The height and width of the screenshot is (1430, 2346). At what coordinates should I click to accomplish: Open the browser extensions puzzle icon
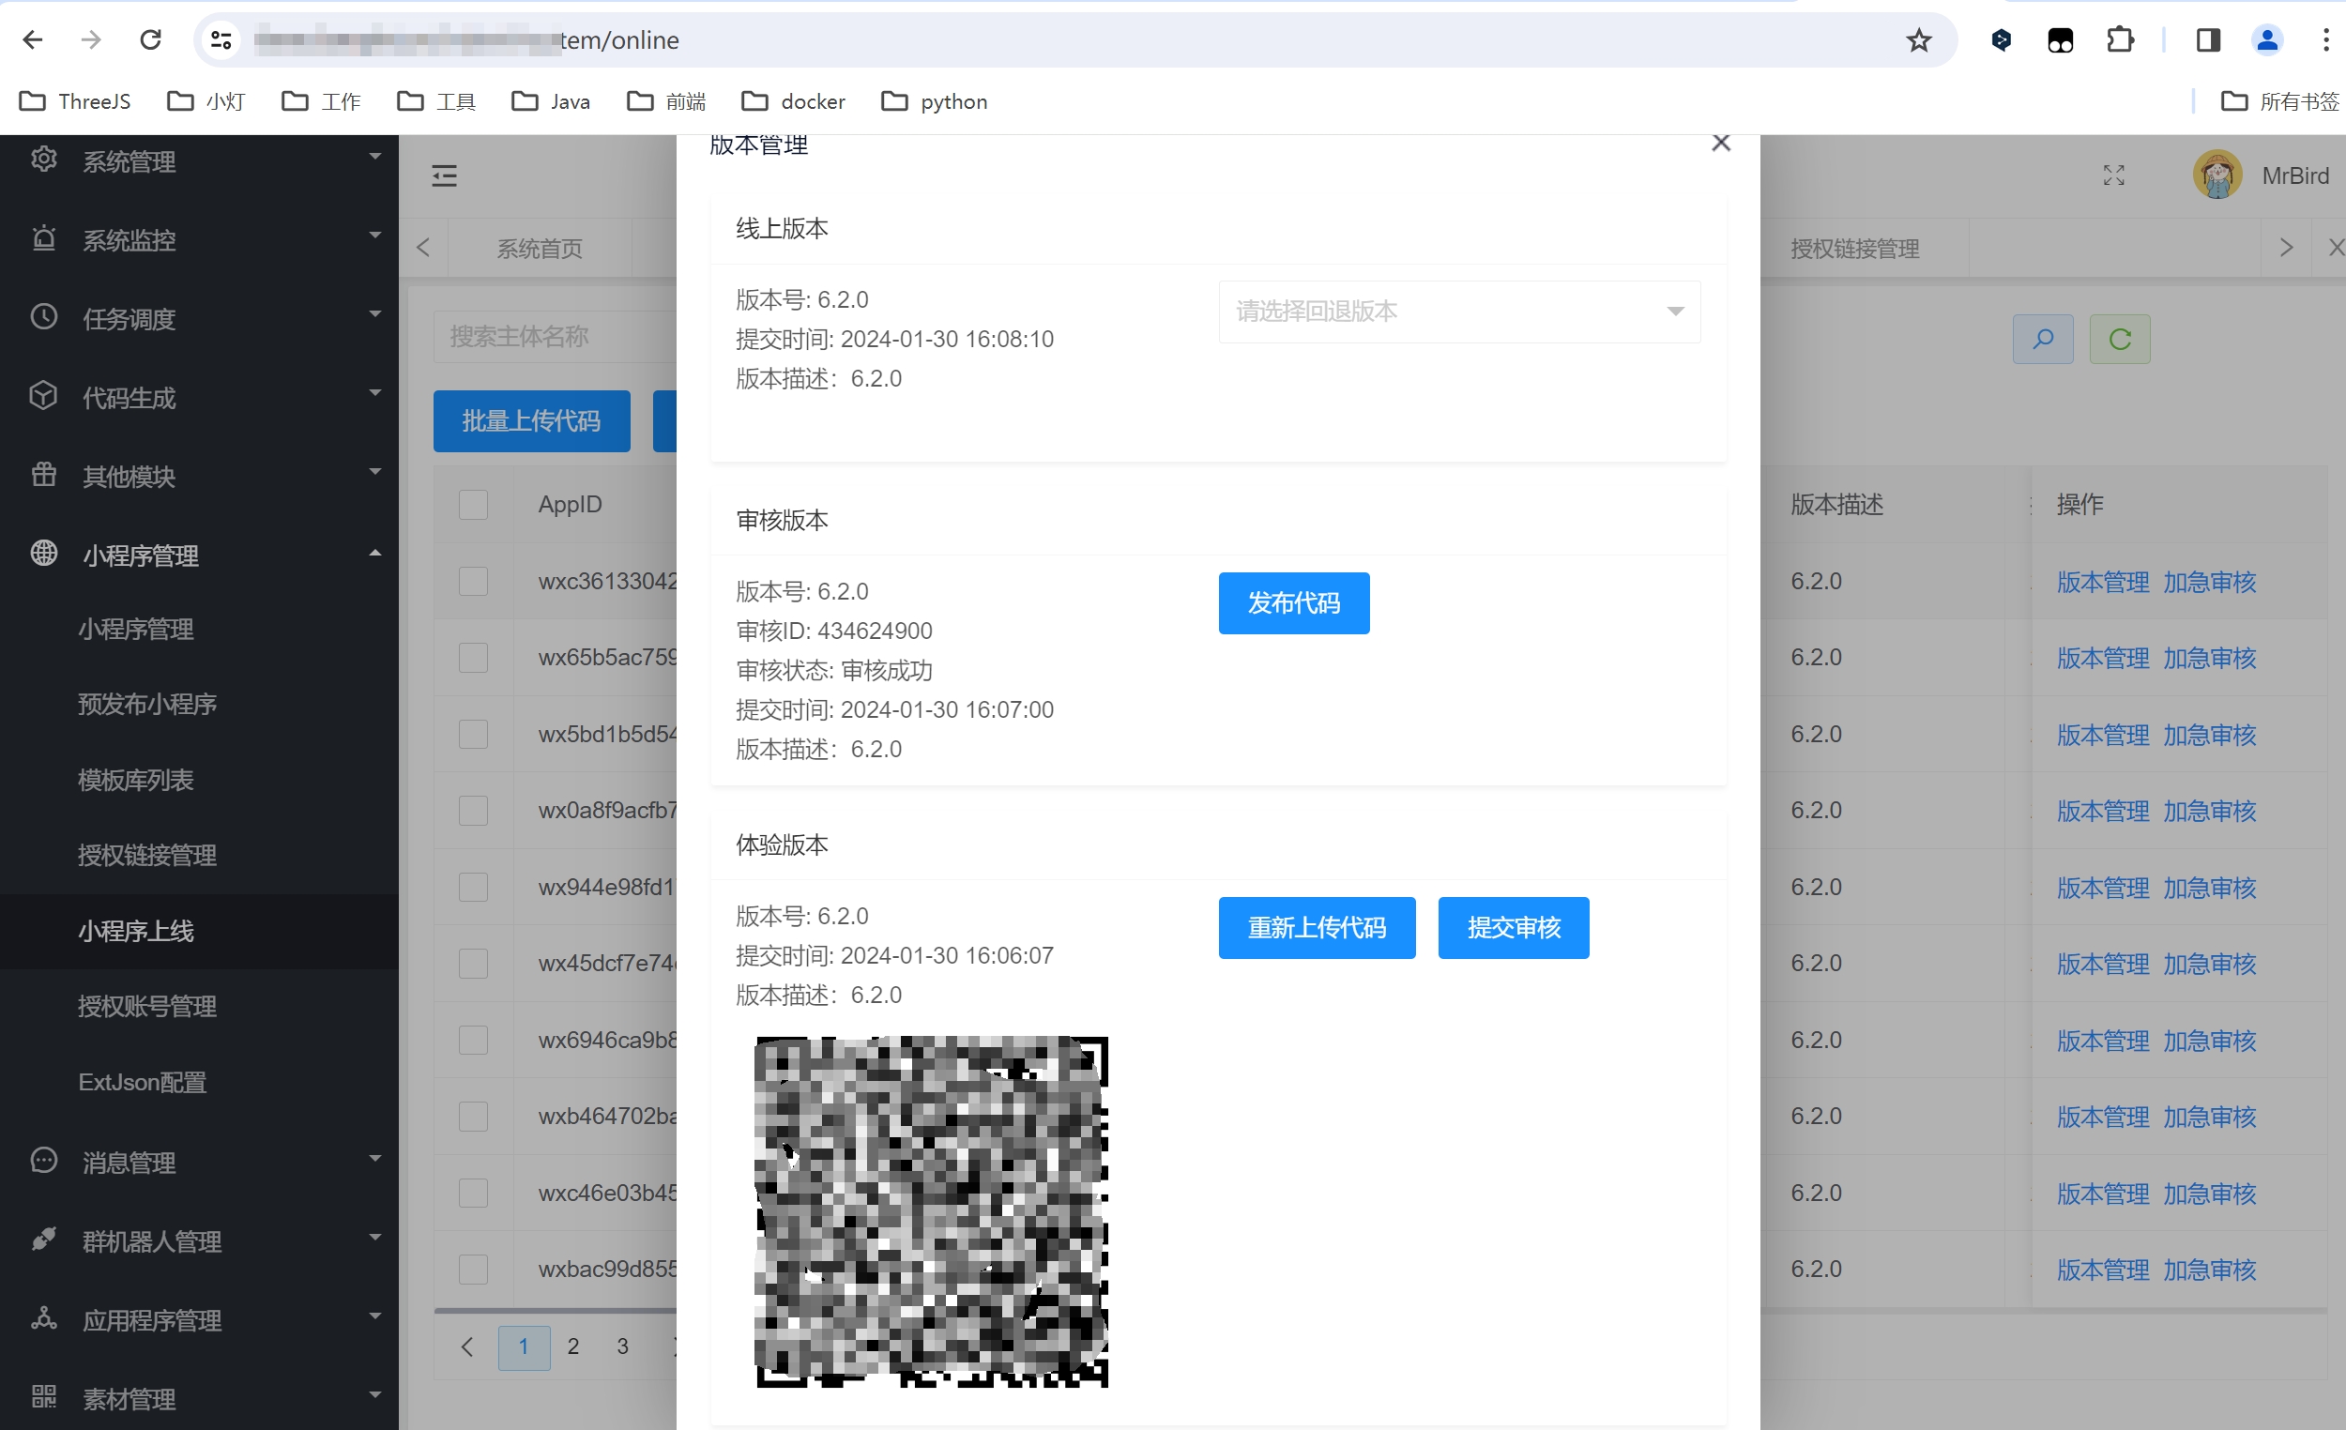(2120, 40)
